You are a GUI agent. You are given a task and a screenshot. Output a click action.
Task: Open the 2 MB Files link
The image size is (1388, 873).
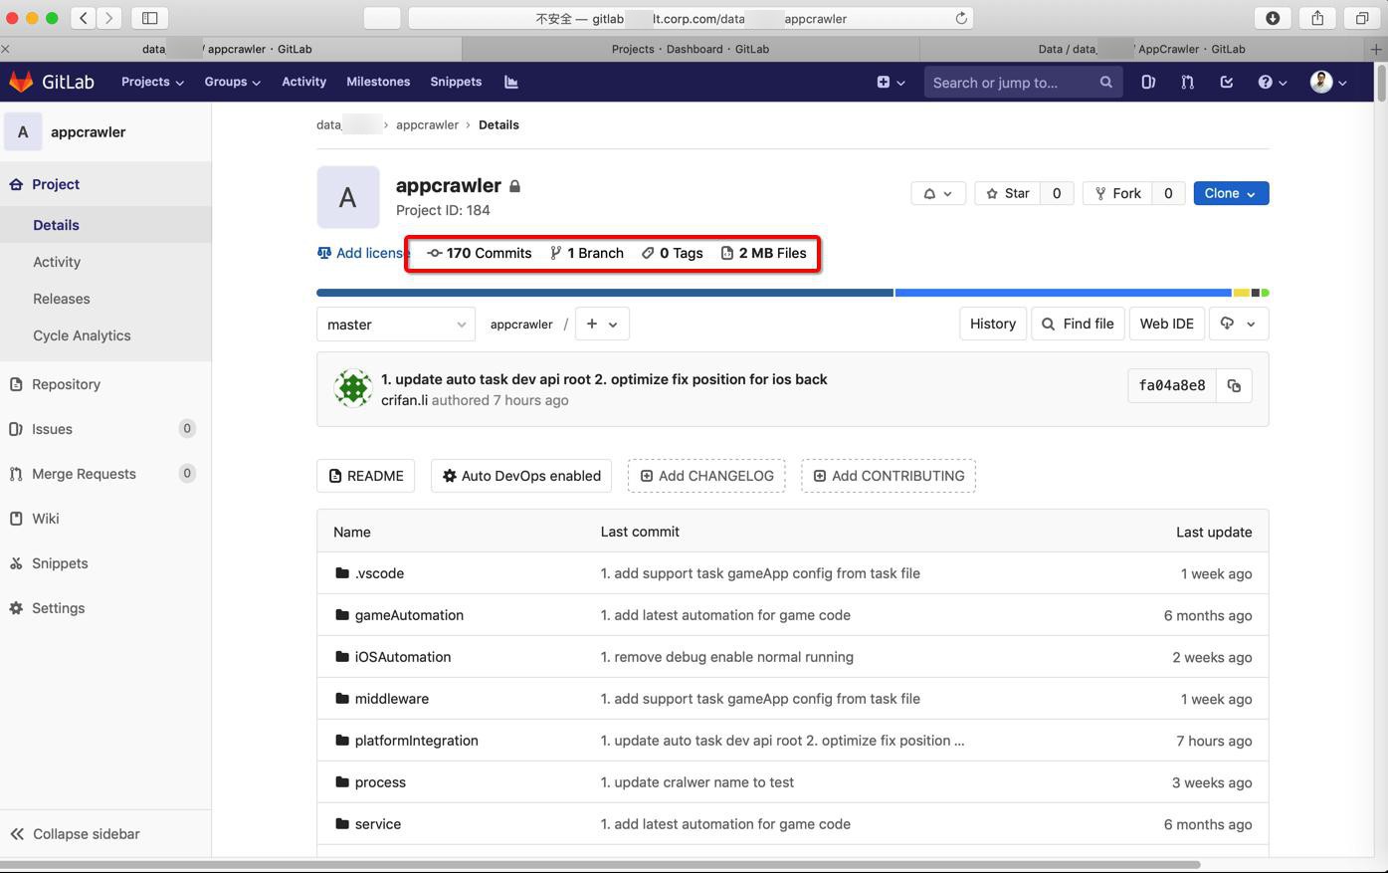coord(763,253)
